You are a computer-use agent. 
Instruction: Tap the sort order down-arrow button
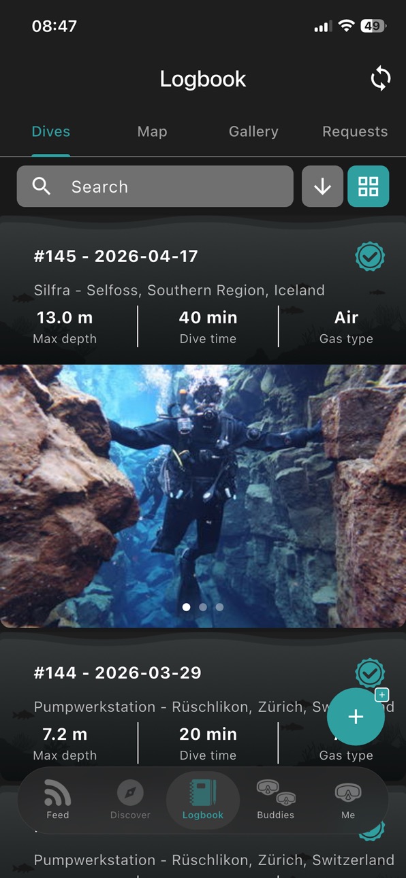(x=322, y=186)
